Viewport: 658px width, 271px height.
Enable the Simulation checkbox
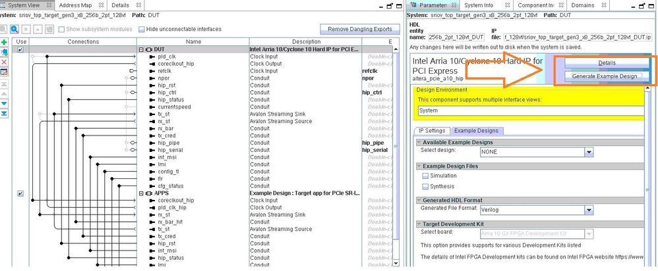pyautogui.click(x=425, y=176)
